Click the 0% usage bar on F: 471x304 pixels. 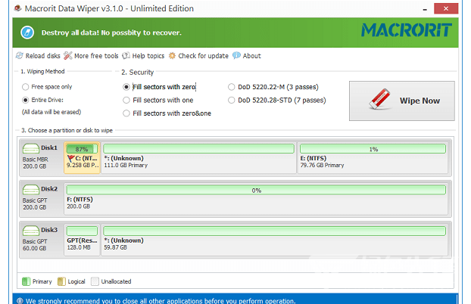[256, 190]
